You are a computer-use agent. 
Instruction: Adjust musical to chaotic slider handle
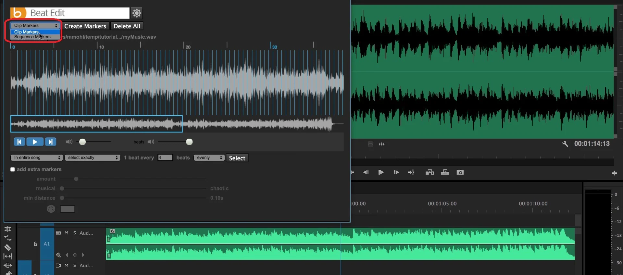click(x=62, y=188)
